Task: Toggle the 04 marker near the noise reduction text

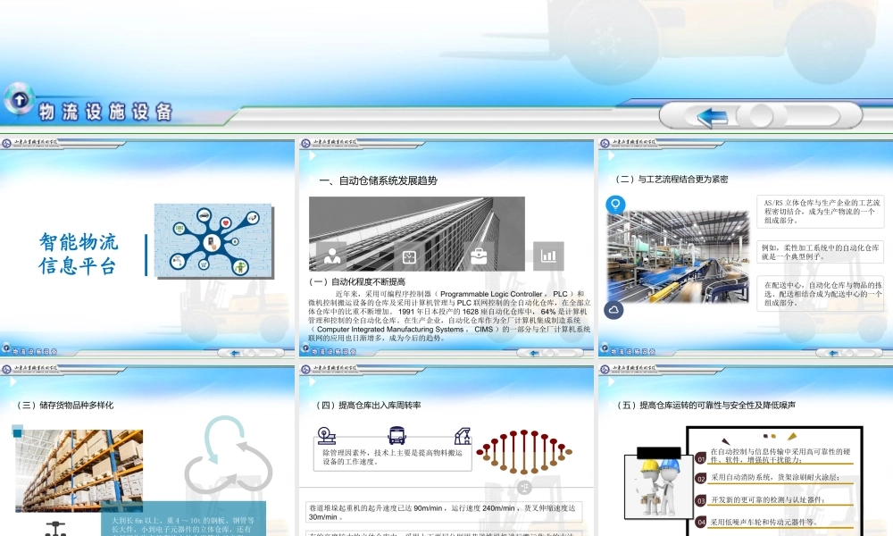Action: coord(700,520)
